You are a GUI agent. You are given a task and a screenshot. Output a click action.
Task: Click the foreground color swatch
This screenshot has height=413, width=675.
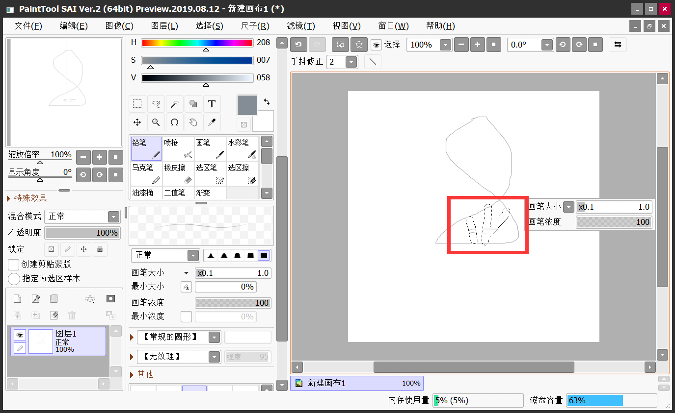(x=247, y=105)
